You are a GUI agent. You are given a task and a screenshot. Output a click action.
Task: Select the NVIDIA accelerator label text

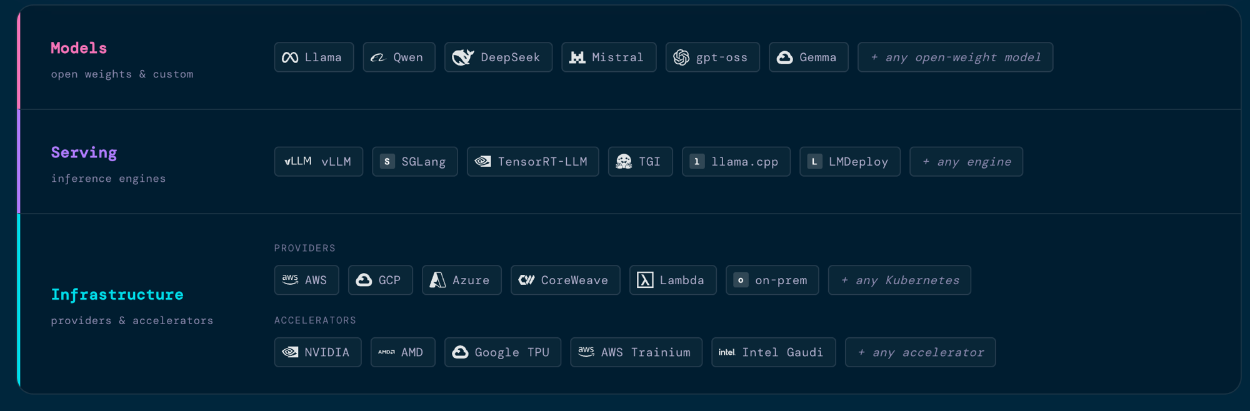pyautogui.click(x=327, y=352)
